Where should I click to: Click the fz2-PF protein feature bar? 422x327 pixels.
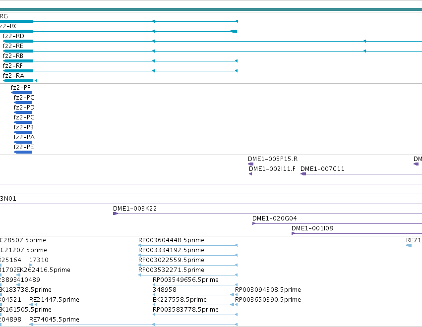[21, 93]
